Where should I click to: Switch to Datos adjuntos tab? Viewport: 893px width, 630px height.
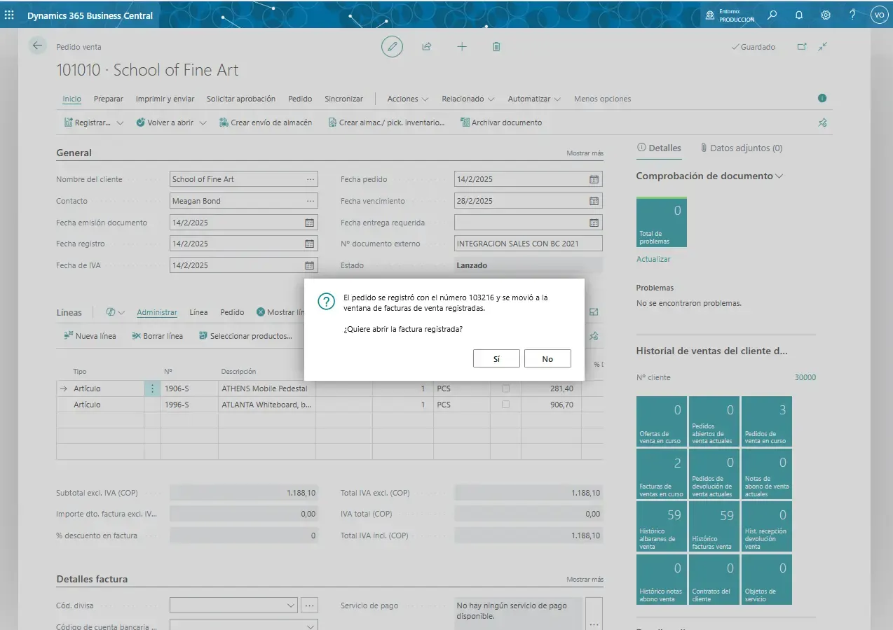click(x=741, y=148)
